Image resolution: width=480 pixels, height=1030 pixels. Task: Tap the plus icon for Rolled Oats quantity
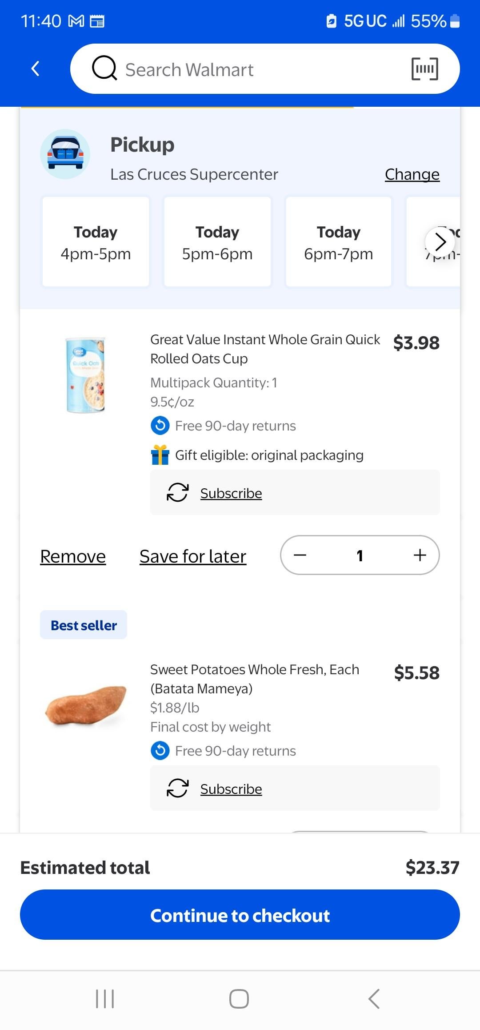[x=420, y=555]
